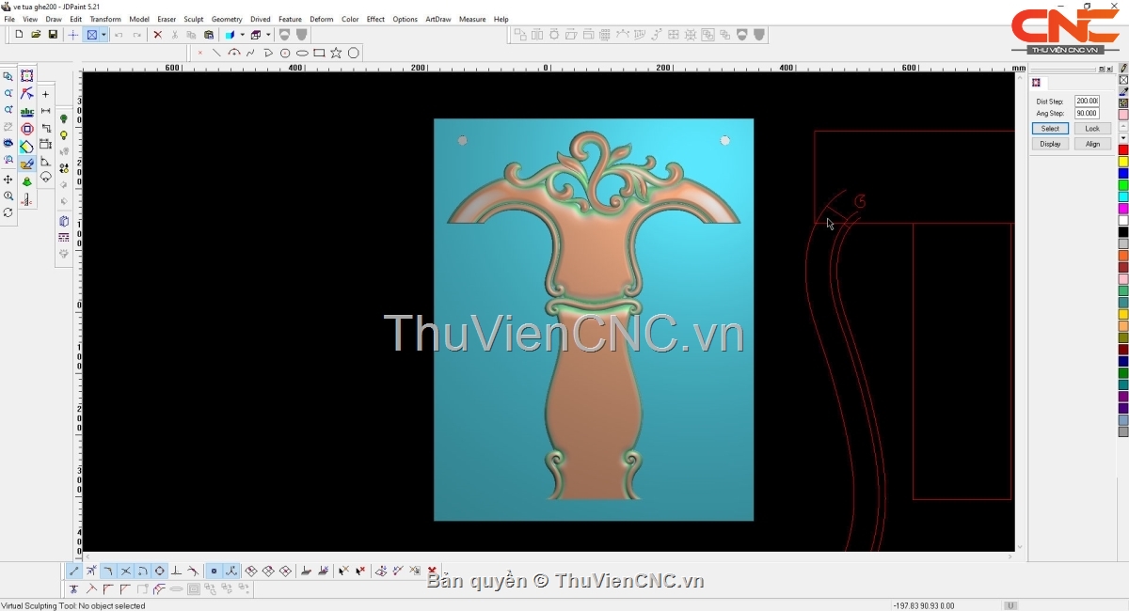Click the Lock button
This screenshot has width=1129, height=611.
click(x=1092, y=128)
